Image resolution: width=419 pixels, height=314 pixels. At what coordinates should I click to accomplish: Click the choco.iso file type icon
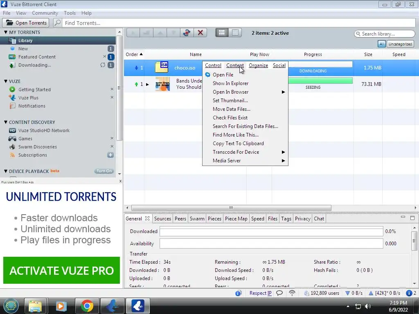pos(162,67)
